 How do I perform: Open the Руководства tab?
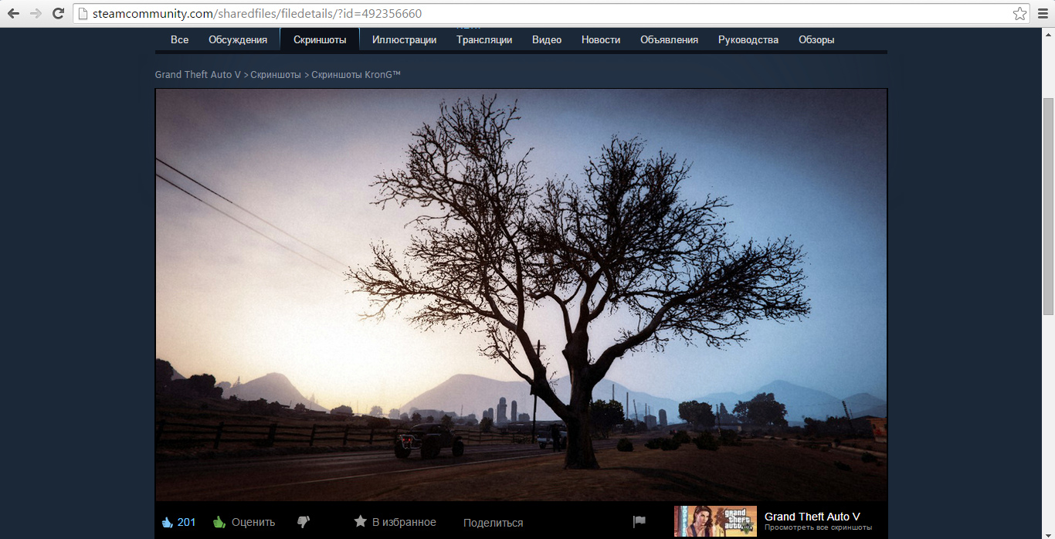(748, 40)
